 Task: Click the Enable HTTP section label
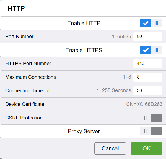tap(84, 23)
